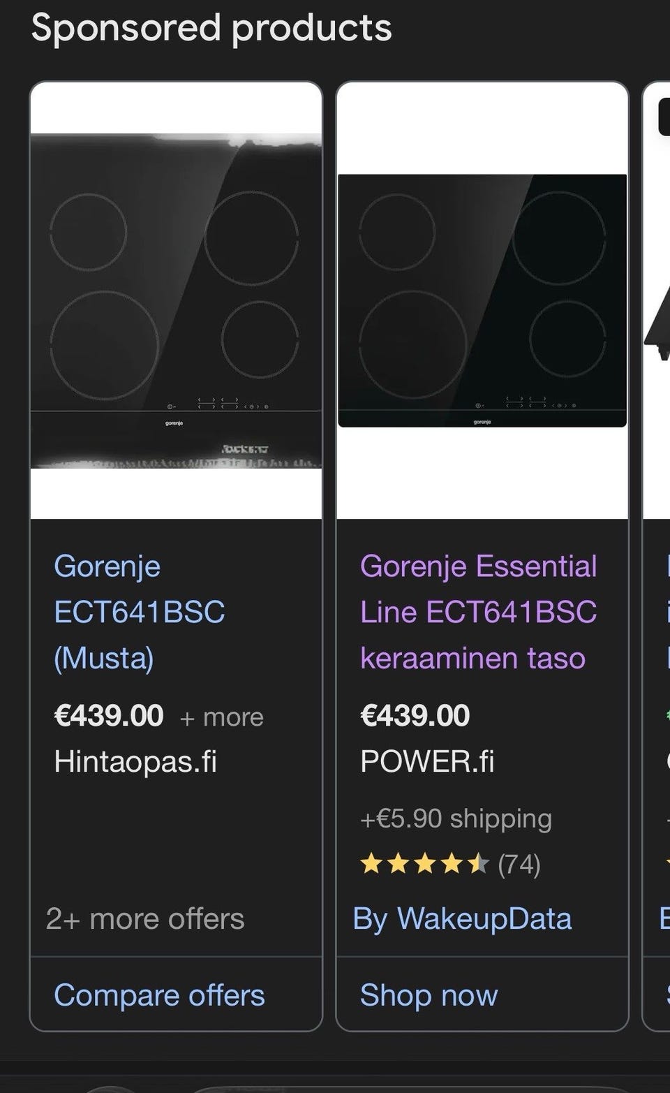Viewport: 670px width, 1093px height.
Task: Open the "By WakeupData" link
Action: click(x=462, y=918)
